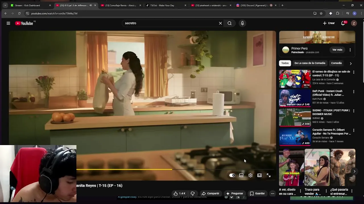Open options for Daft Punk Instant Crush
This screenshot has height=204, width=364.
(354, 92)
